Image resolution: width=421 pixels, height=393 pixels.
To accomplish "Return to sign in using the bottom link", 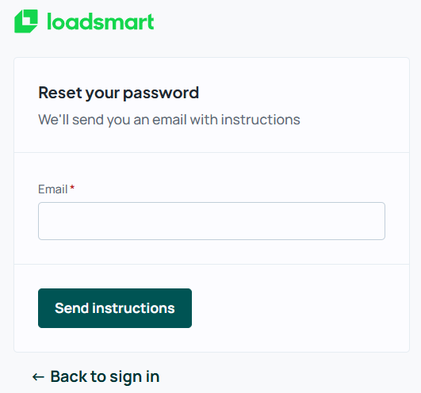I will click(96, 376).
